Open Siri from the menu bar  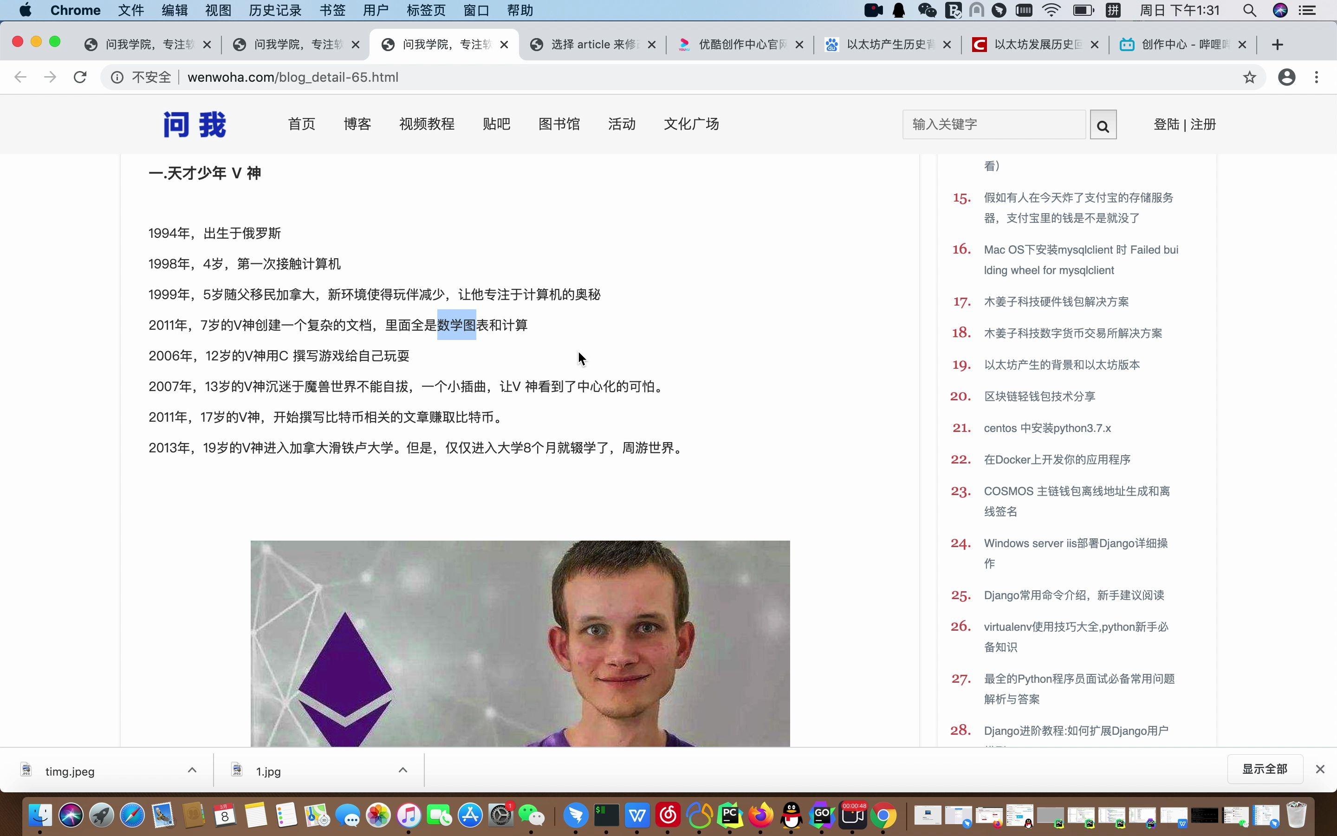tap(1280, 11)
